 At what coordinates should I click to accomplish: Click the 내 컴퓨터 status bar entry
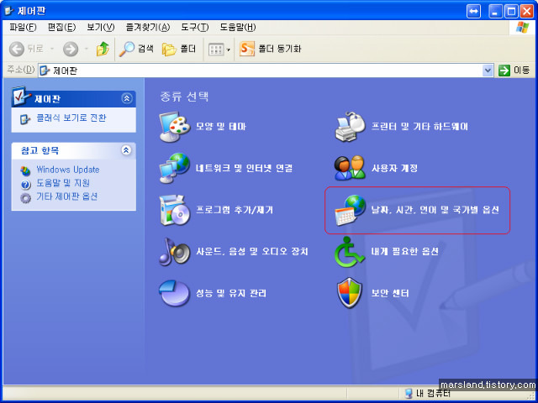[427, 394]
